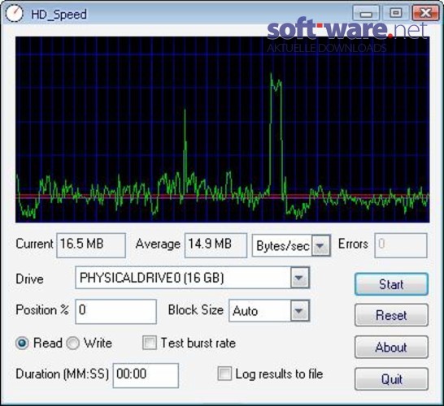The image size is (444, 406).
Task: Open the Block Size Auto dropdown
Action: coord(299,311)
